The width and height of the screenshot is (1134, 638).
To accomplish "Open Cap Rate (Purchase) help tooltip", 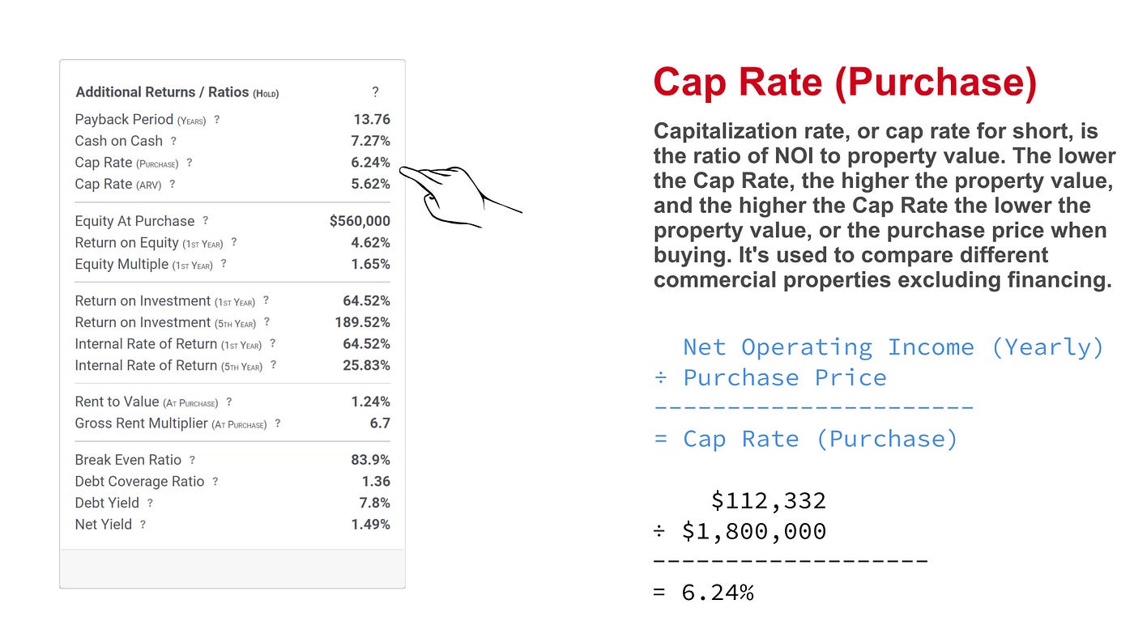I will (190, 163).
